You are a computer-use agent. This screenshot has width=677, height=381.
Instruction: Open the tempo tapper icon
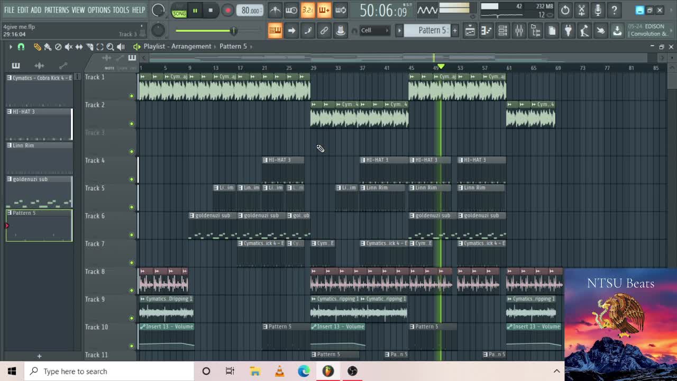584,31
